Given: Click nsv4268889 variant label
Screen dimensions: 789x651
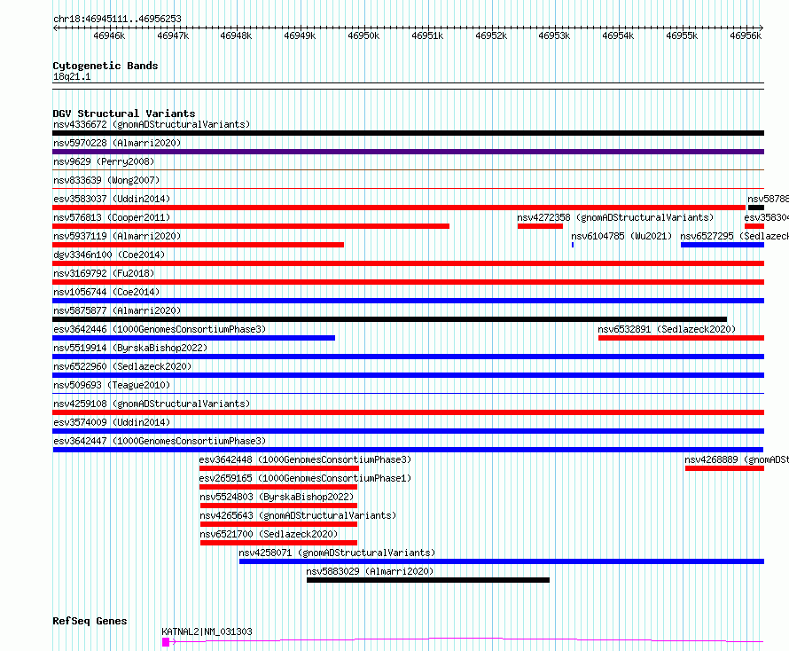Looking at the screenshot, I should pos(736,459).
